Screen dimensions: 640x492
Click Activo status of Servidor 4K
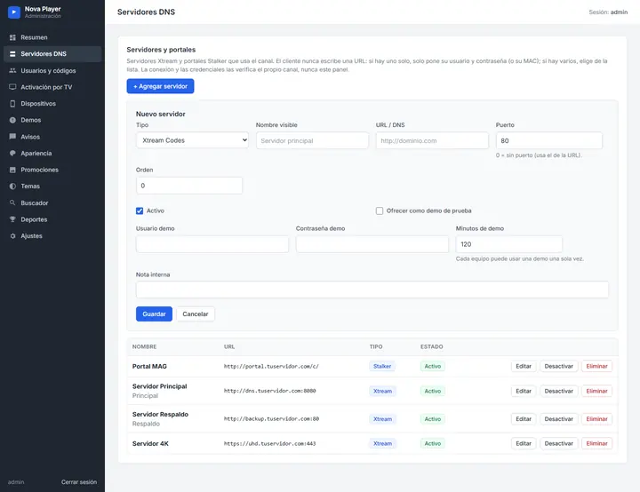click(x=433, y=443)
